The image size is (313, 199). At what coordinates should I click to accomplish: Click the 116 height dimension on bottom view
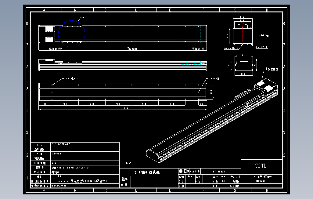pos(211,92)
